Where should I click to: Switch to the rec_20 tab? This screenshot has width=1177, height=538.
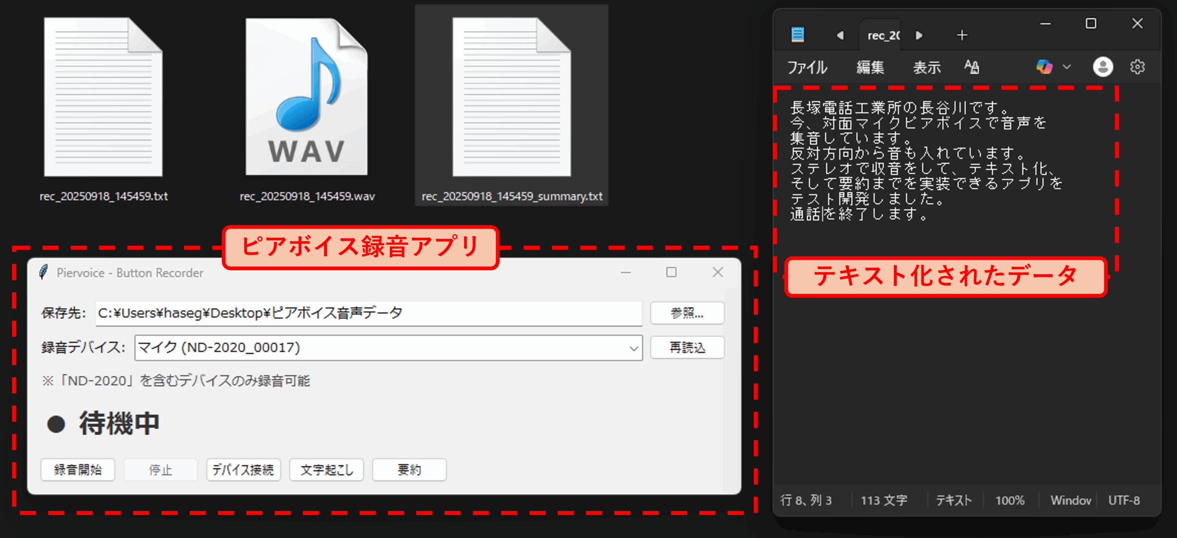[883, 35]
